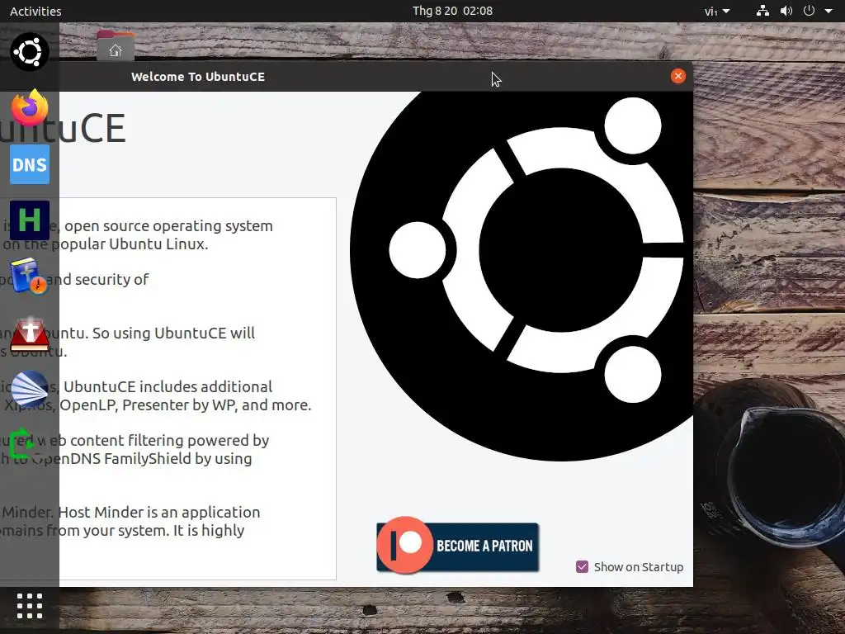The image size is (845, 634).
Task: Click the volume speaker icon
Action: point(786,11)
